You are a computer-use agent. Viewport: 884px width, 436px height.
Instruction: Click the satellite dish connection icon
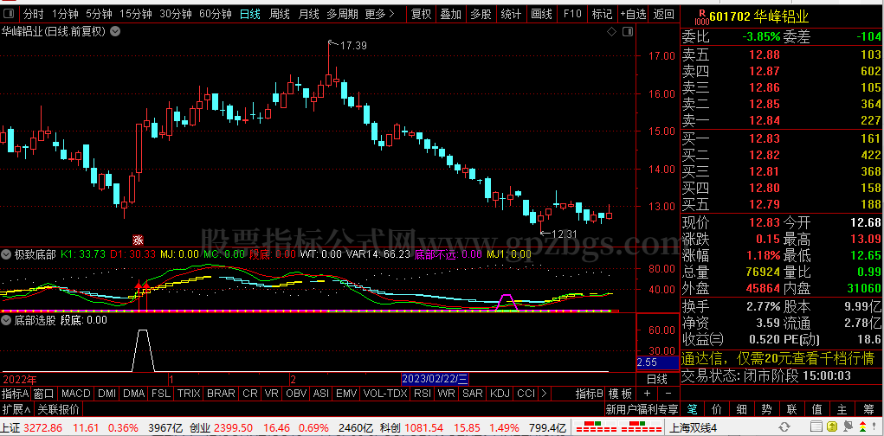tap(848, 426)
